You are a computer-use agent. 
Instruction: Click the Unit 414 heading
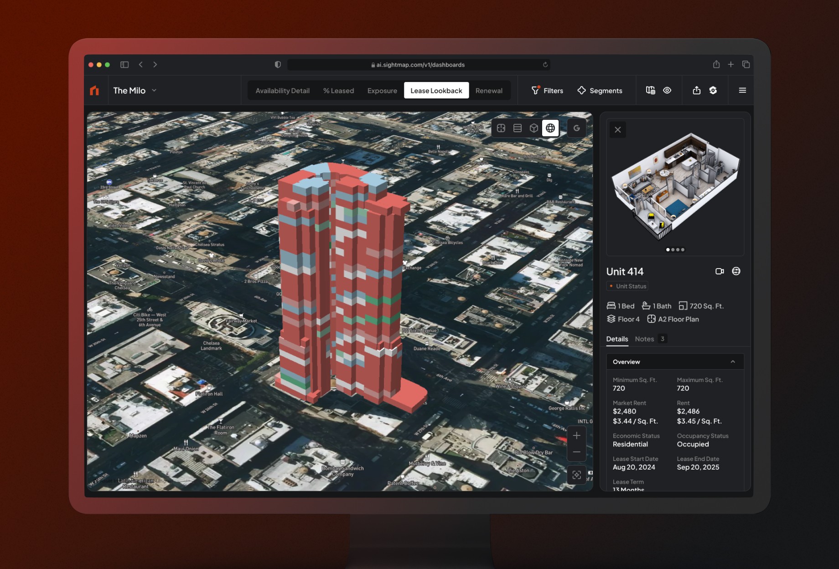pos(625,272)
